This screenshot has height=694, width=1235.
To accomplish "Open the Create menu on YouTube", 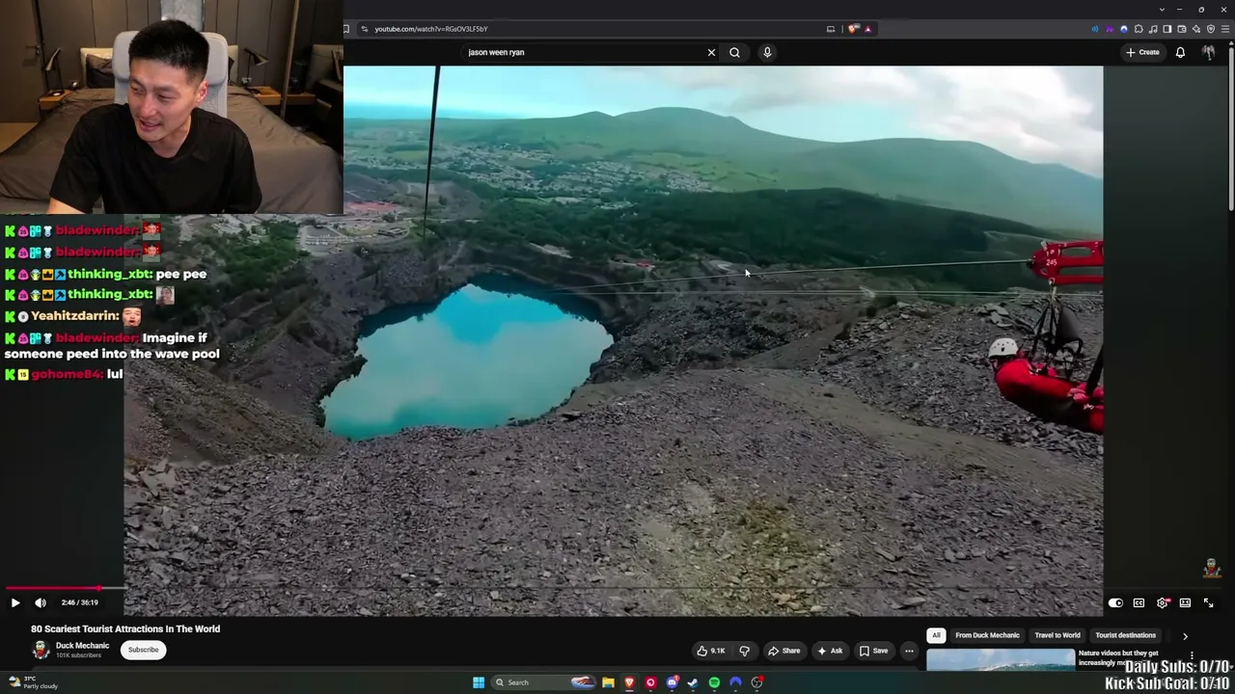I will [1142, 52].
